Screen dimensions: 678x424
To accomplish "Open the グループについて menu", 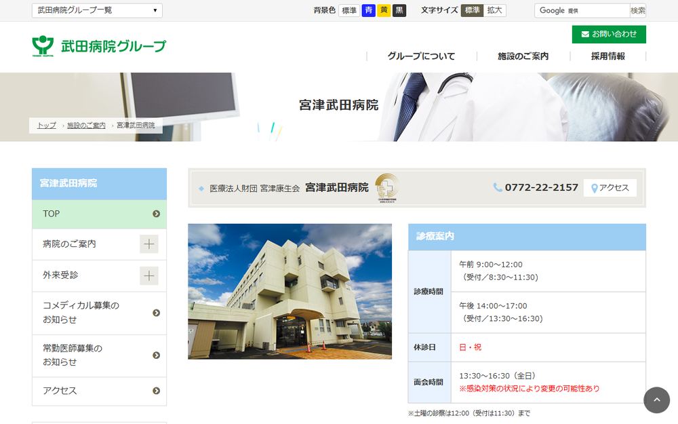I will pos(422,56).
